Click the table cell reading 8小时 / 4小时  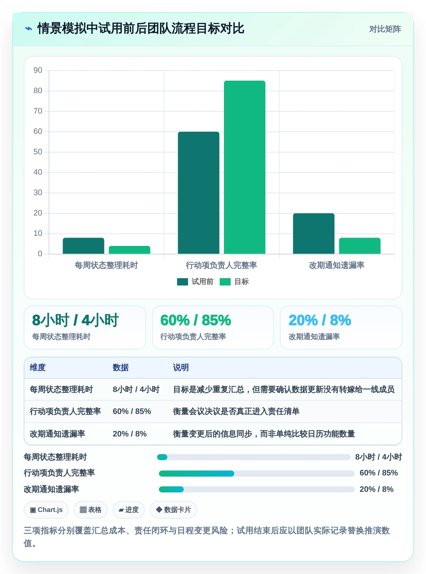[x=136, y=390]
